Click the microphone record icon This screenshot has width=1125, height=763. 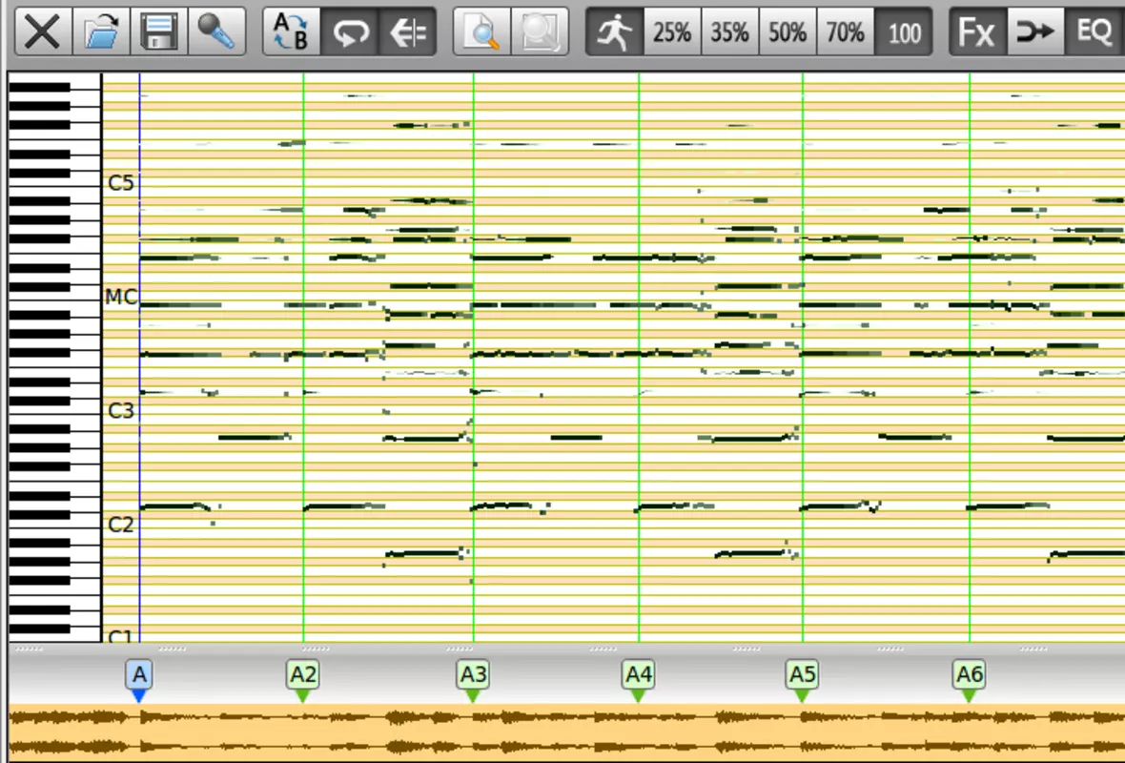coord(216,31)
